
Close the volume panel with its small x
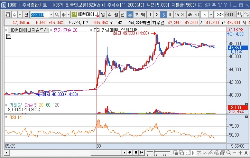pyautogui.click(x=247, y=105)
